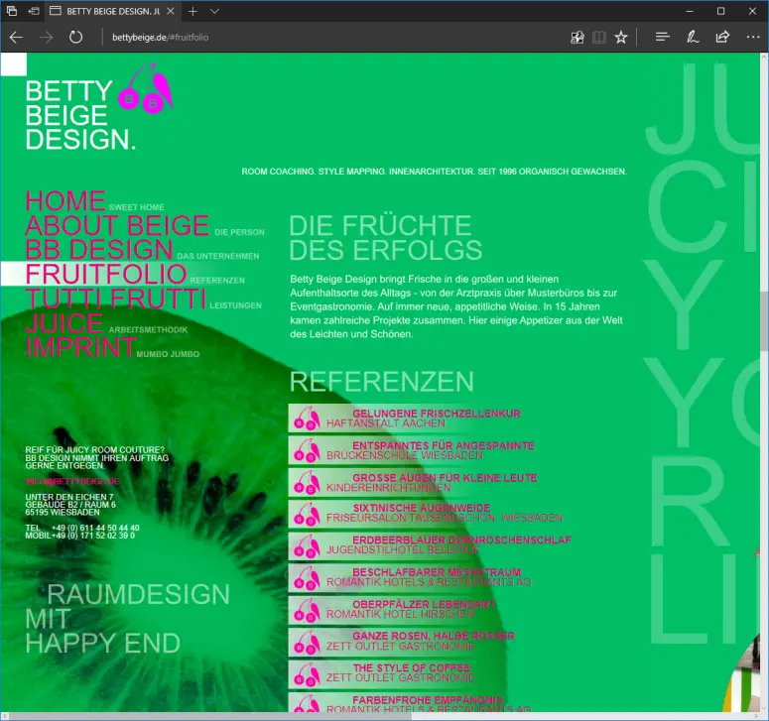
Task: Click the translate icon in address bar
Action: pyautogui.click(x=577, y=38)
